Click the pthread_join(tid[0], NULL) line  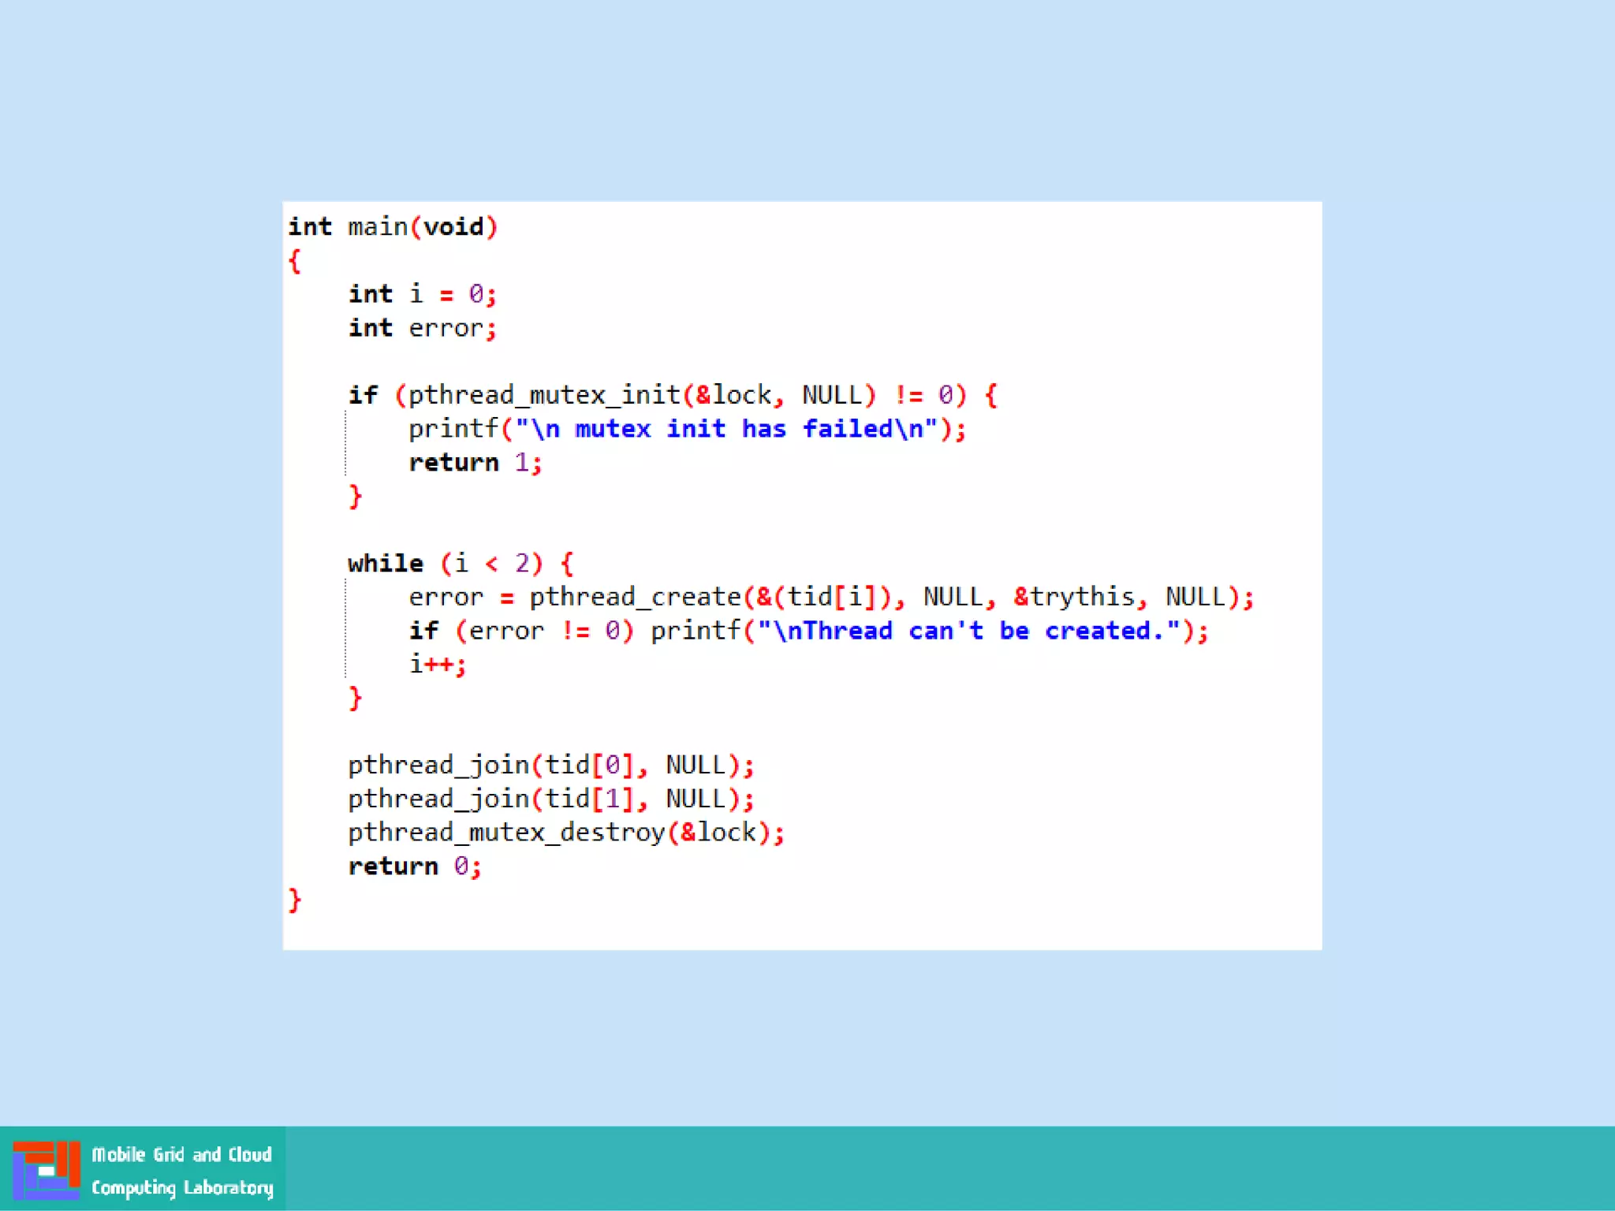click(550, 765)
